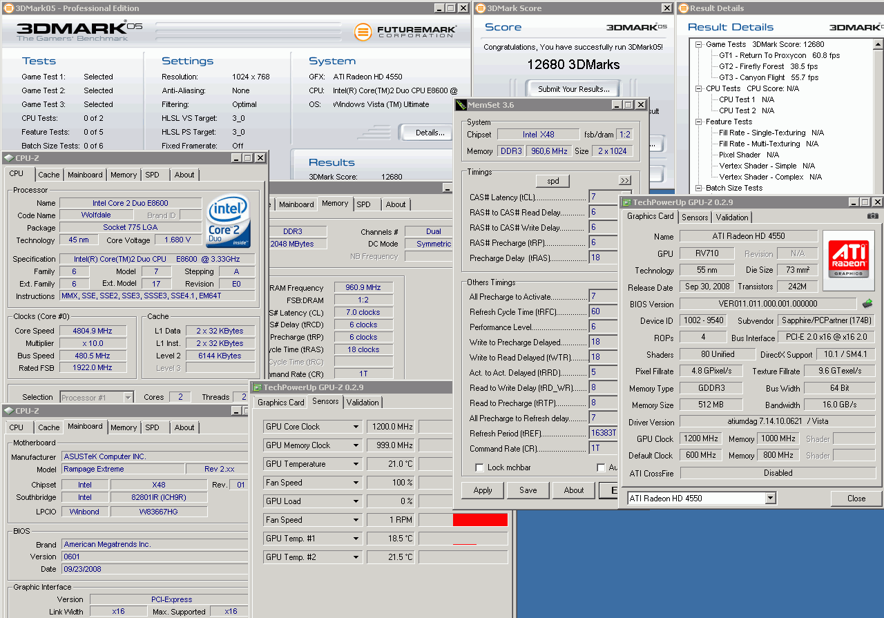Select Pixel Shader N/A row
884x618 pixels.
749,155
